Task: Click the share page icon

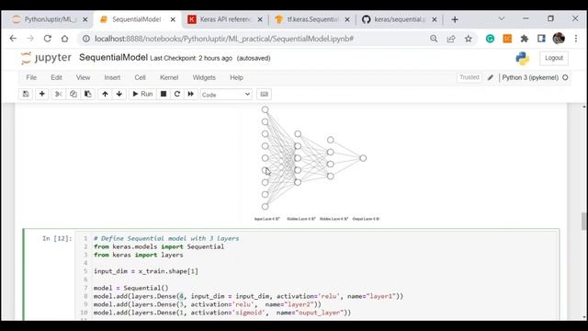Action: tap(451, 39)
